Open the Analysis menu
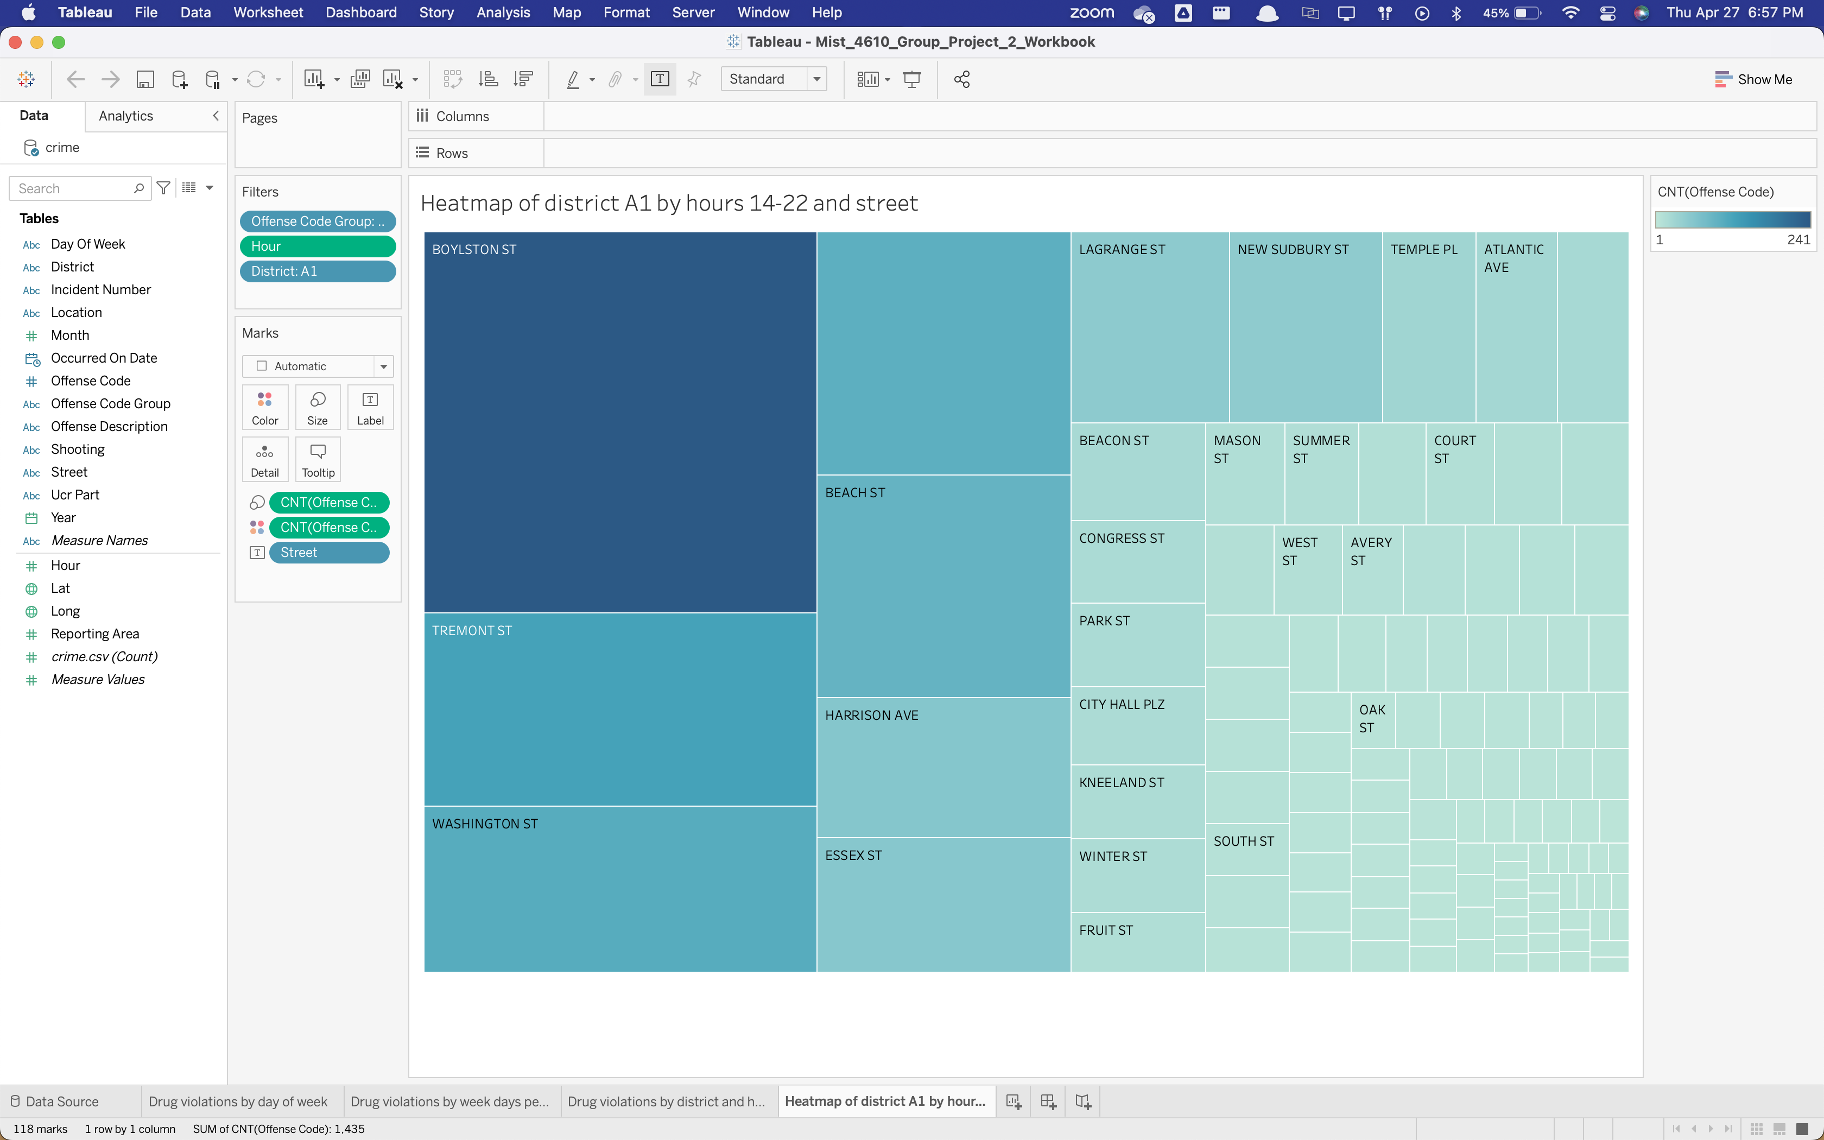1824x1140 pixels. pyautogui.click(x=503, y=13)
